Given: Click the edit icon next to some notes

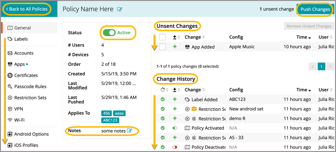Looking at the screenshot, I should point(129,131).
